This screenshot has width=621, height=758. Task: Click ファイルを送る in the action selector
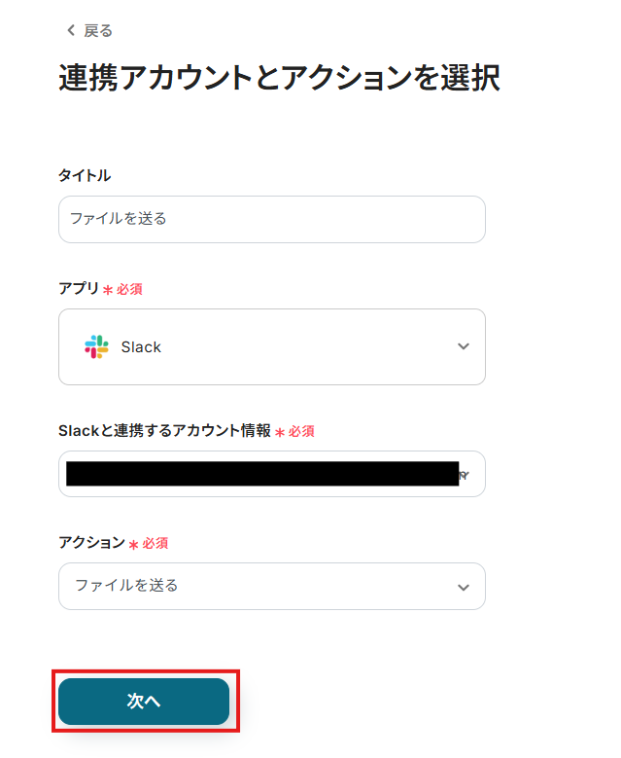[x=126, y=586]
